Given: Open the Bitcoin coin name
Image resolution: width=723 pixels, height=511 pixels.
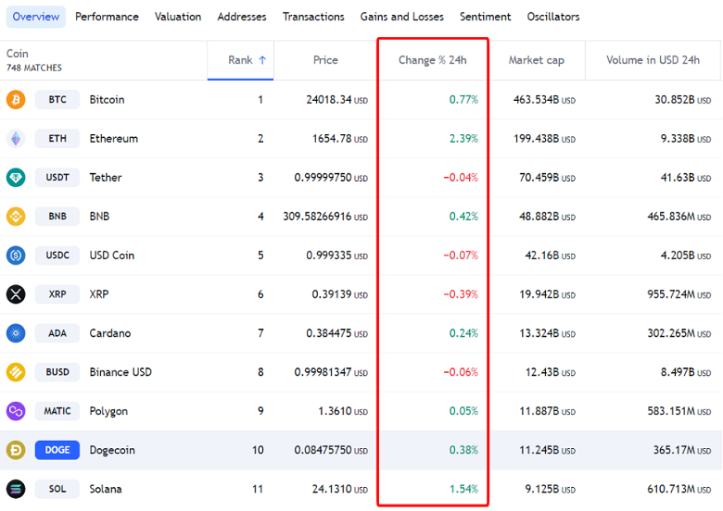Looking at the screenshot, I should (x=107, y=99).
